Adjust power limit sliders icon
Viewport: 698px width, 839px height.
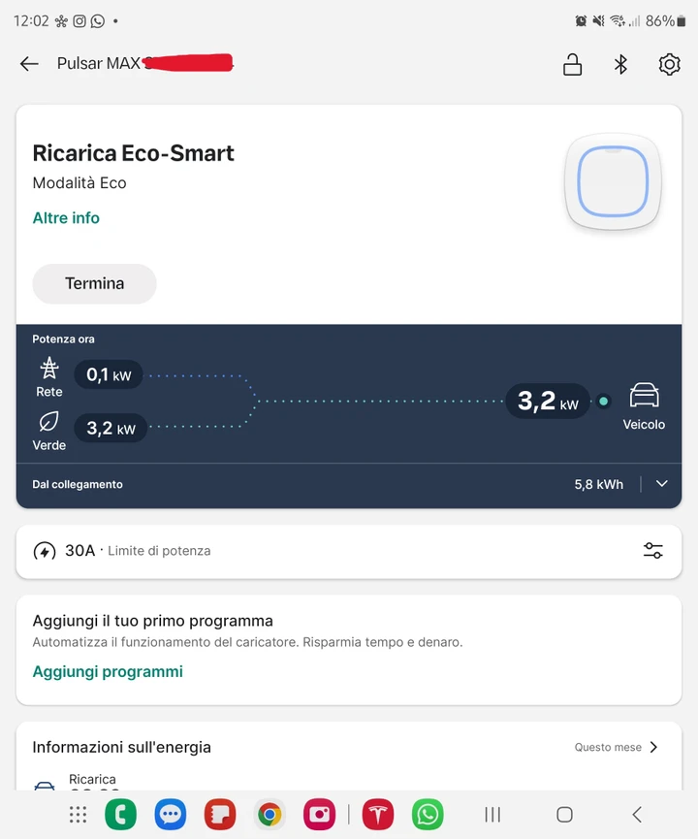point(653,551)
